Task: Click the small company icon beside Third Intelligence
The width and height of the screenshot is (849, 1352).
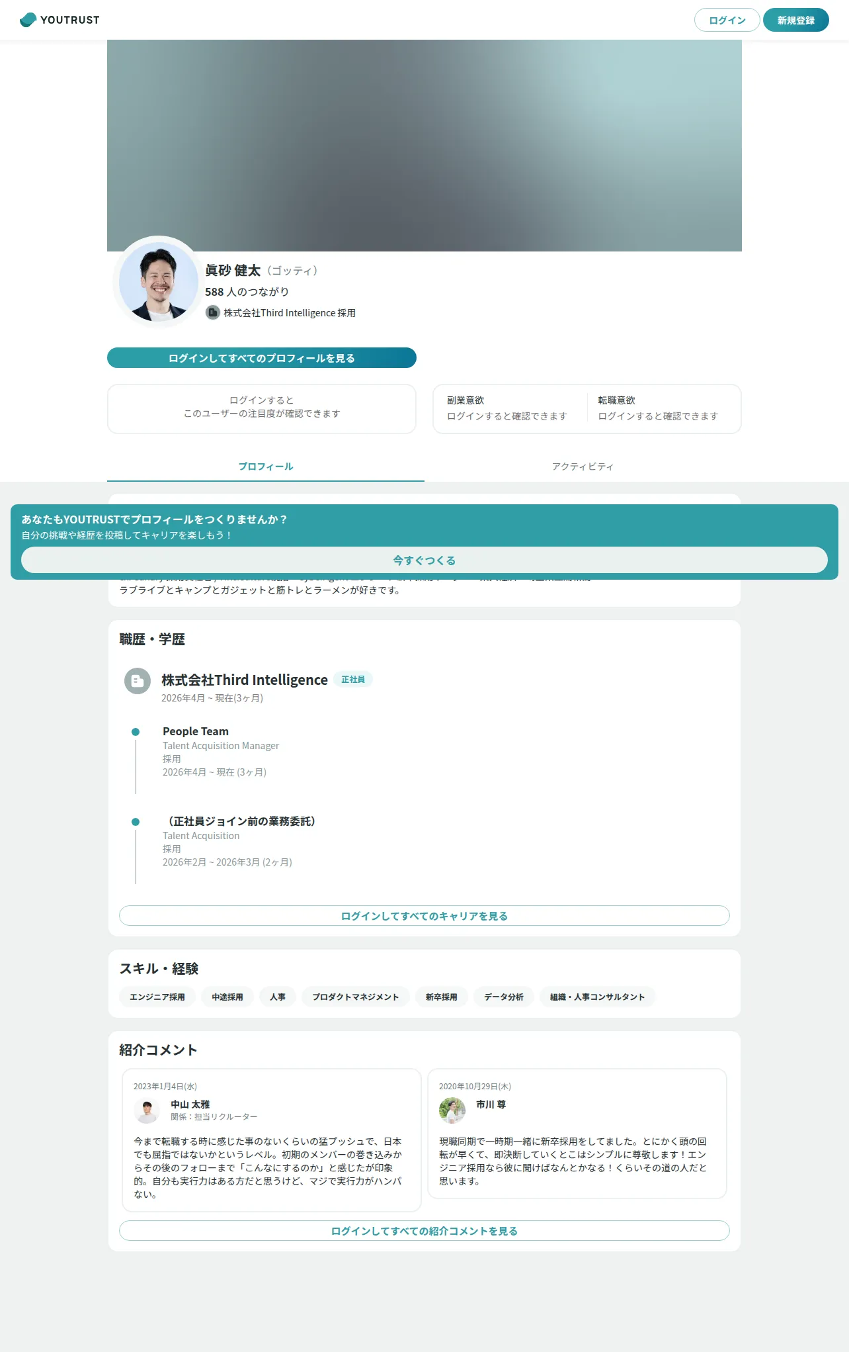Action: coord(213,312)
